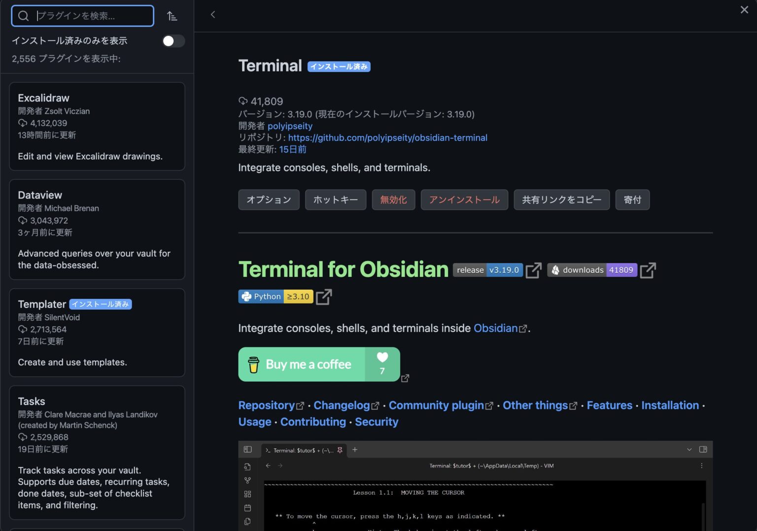Close the plugin details with the X
The image size is (757, 531).
tap(744, 9)
